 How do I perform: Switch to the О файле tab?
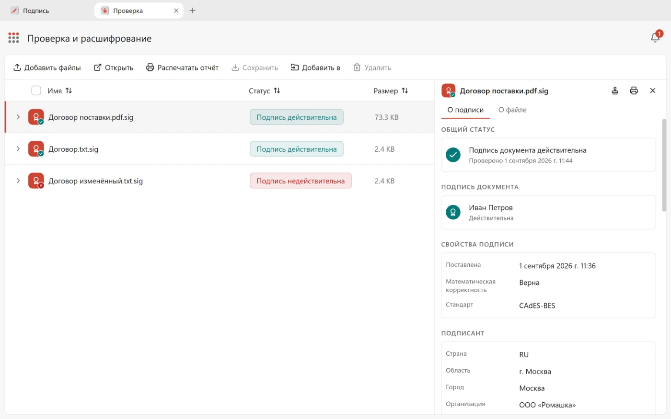pyautogui.click(x=512, y=110)
